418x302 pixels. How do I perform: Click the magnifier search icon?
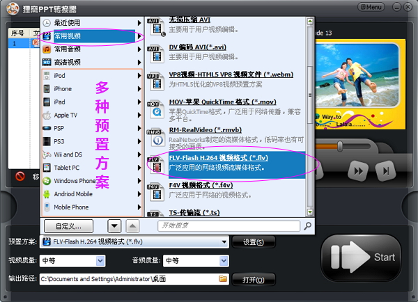[x=307, y=226]
